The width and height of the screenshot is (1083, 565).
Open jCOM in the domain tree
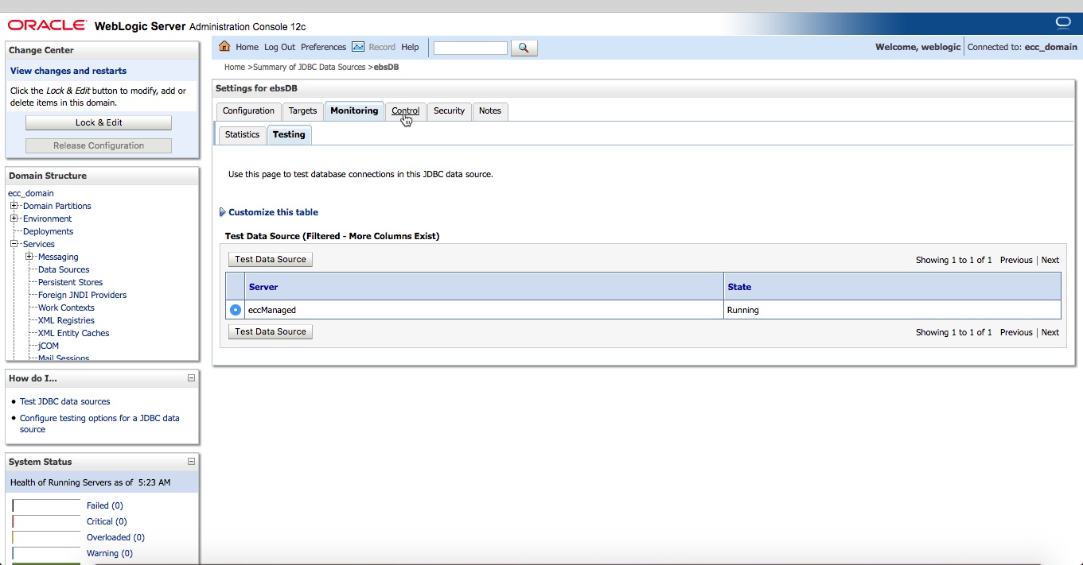point(49,346)
